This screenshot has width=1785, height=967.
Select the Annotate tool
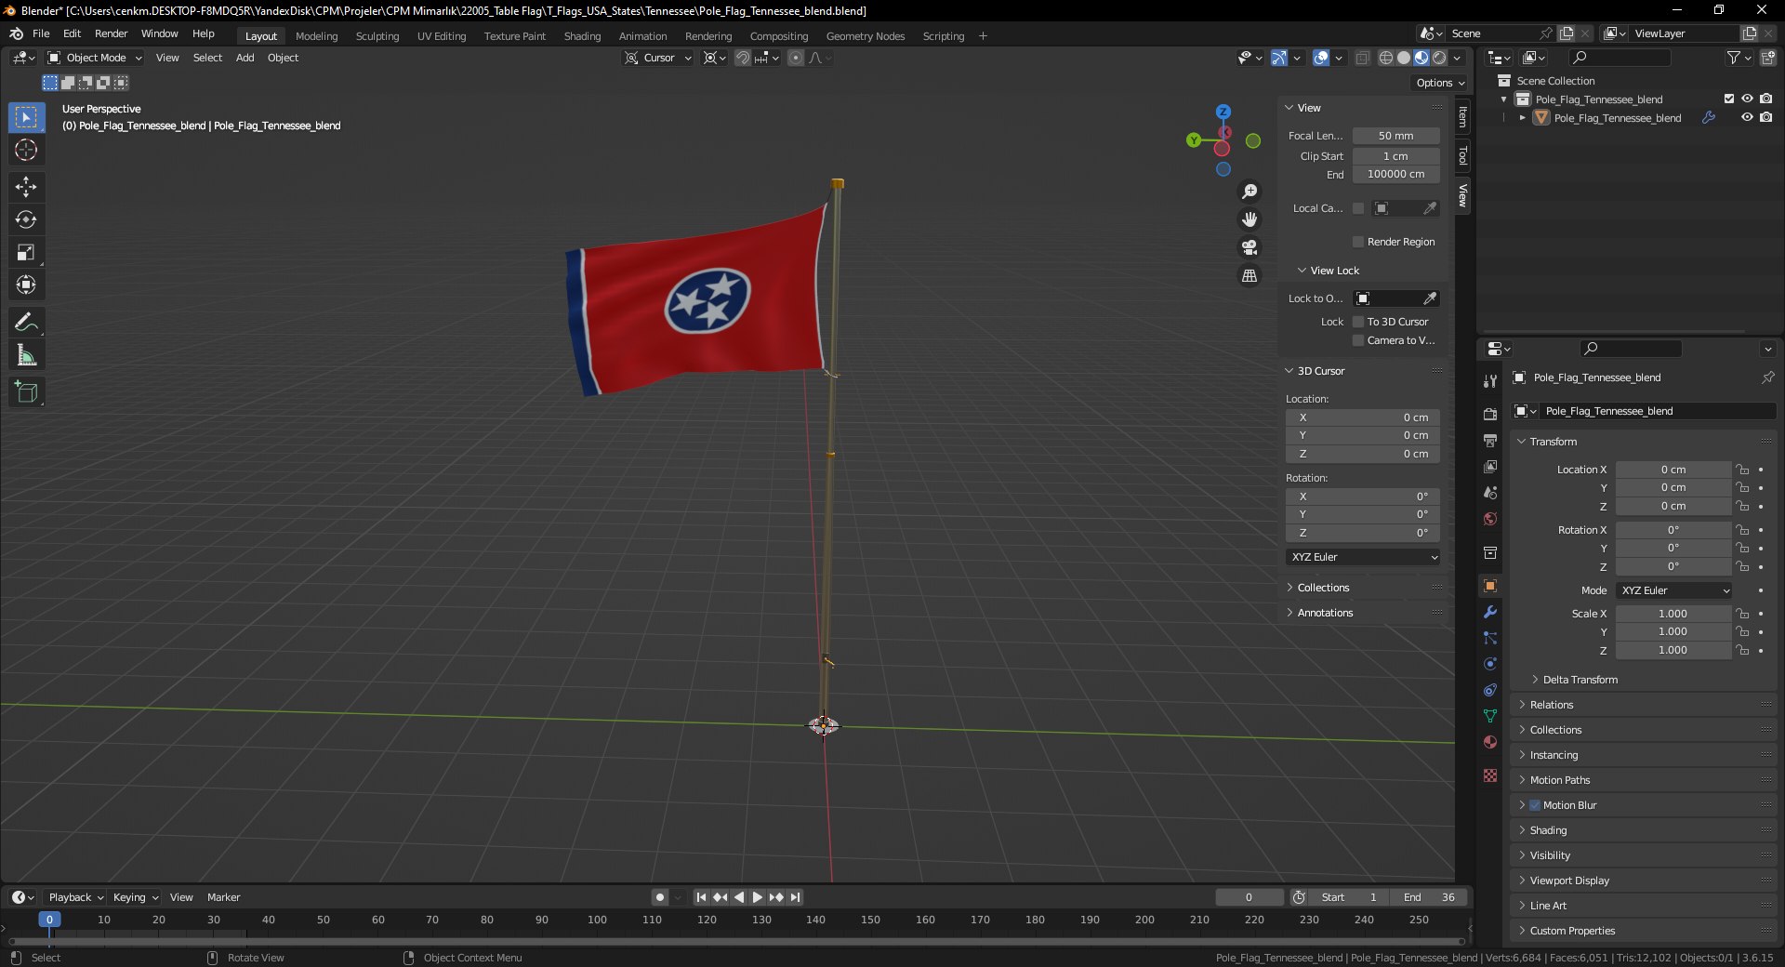click(26, 323)
